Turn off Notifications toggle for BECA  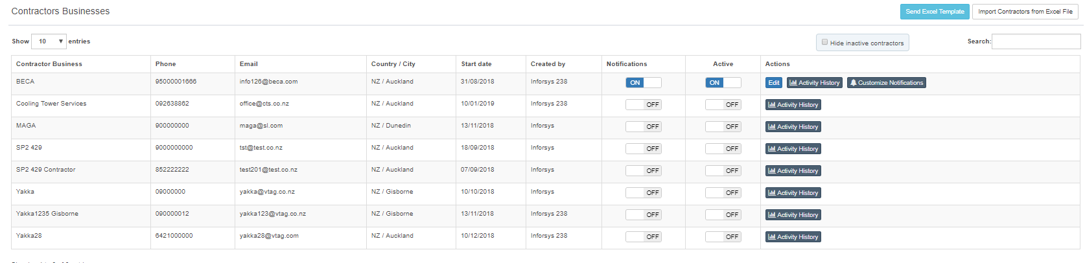pos(643,83)
